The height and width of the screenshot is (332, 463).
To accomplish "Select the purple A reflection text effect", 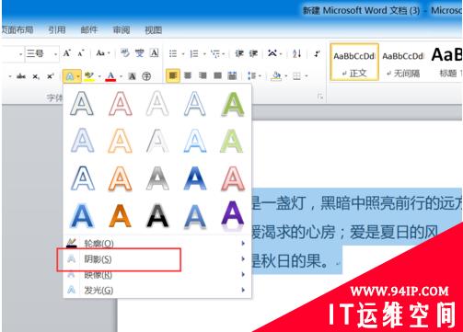I will [233, 216].
